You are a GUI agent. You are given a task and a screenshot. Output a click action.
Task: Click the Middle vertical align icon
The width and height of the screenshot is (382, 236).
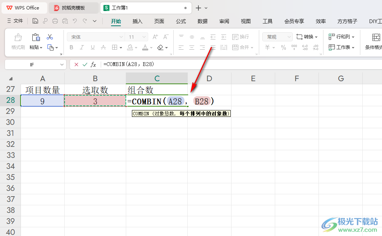(192, 37)
